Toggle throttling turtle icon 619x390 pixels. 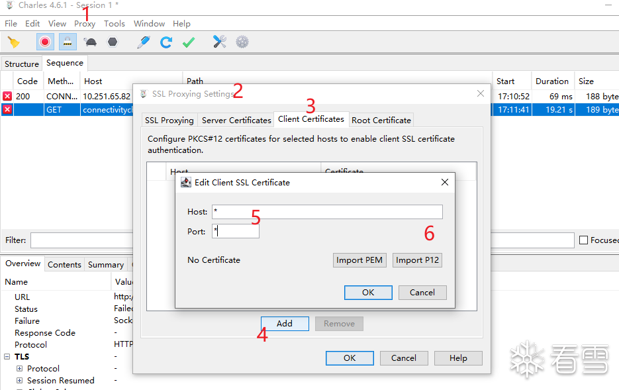[x=91, y=42]
